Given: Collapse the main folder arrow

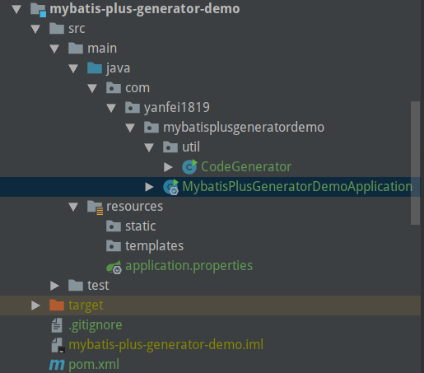Looking at the screenshot, I should [54, 49].
